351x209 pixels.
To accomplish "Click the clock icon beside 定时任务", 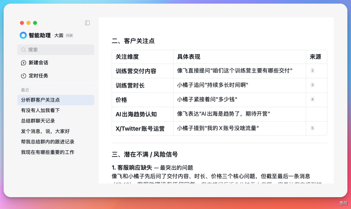I will click(x=23, y=76).
